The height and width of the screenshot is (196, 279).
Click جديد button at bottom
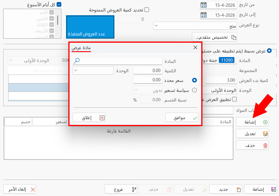[225, 189]
